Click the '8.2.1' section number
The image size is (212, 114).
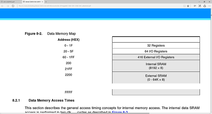pos(16,101)
